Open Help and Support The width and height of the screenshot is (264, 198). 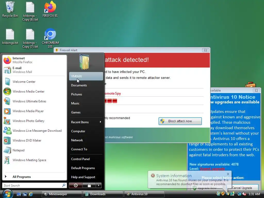86,177
